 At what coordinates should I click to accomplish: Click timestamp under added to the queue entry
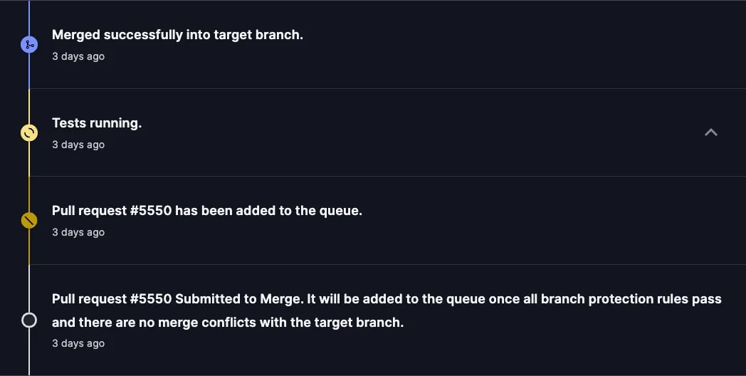click(x=78, y=232)
